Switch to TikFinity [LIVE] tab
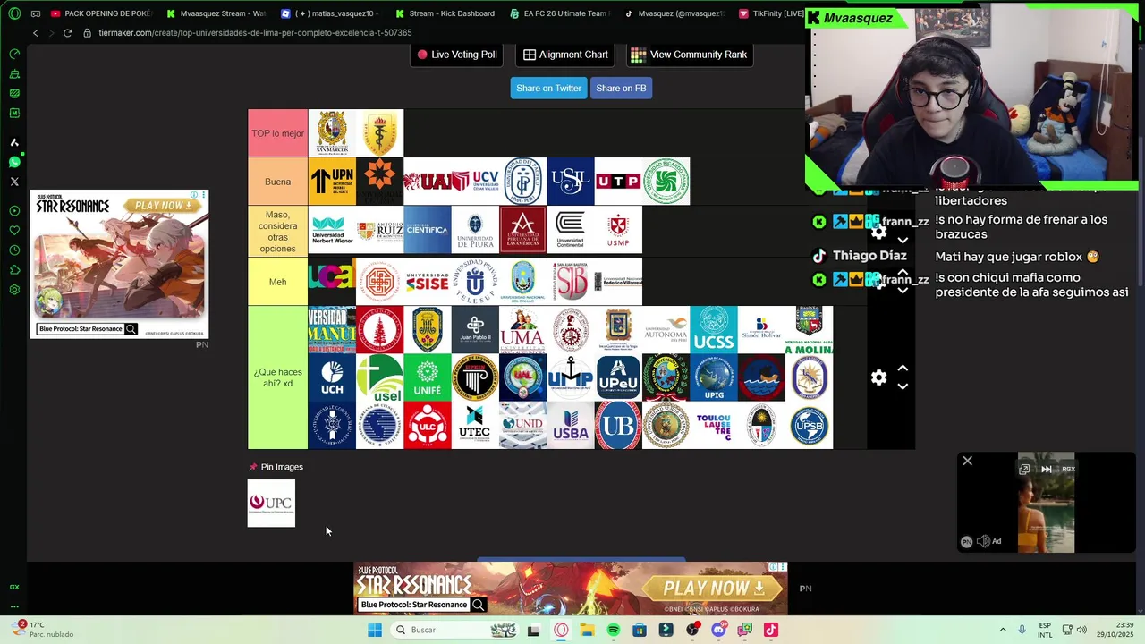This screenshot has width=1145, height=644. pyautogui.click(x=769, y=13)
